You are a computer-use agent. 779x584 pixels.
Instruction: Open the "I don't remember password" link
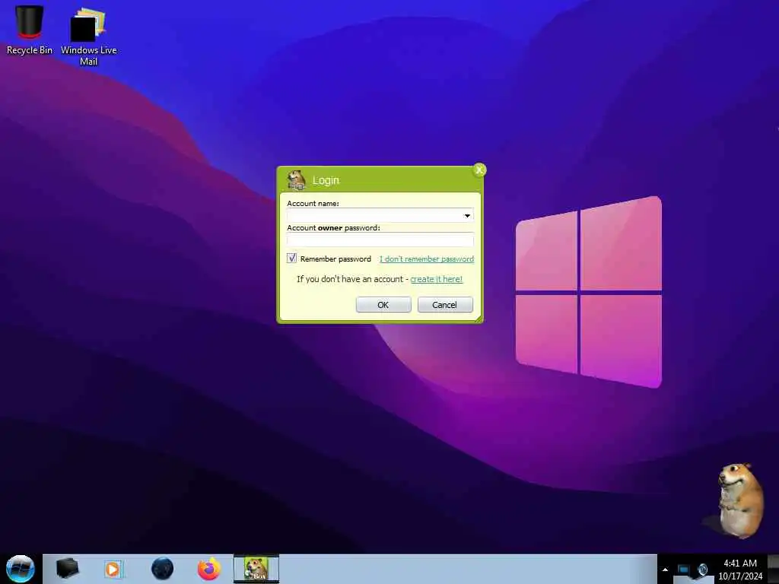coord(427,259)
